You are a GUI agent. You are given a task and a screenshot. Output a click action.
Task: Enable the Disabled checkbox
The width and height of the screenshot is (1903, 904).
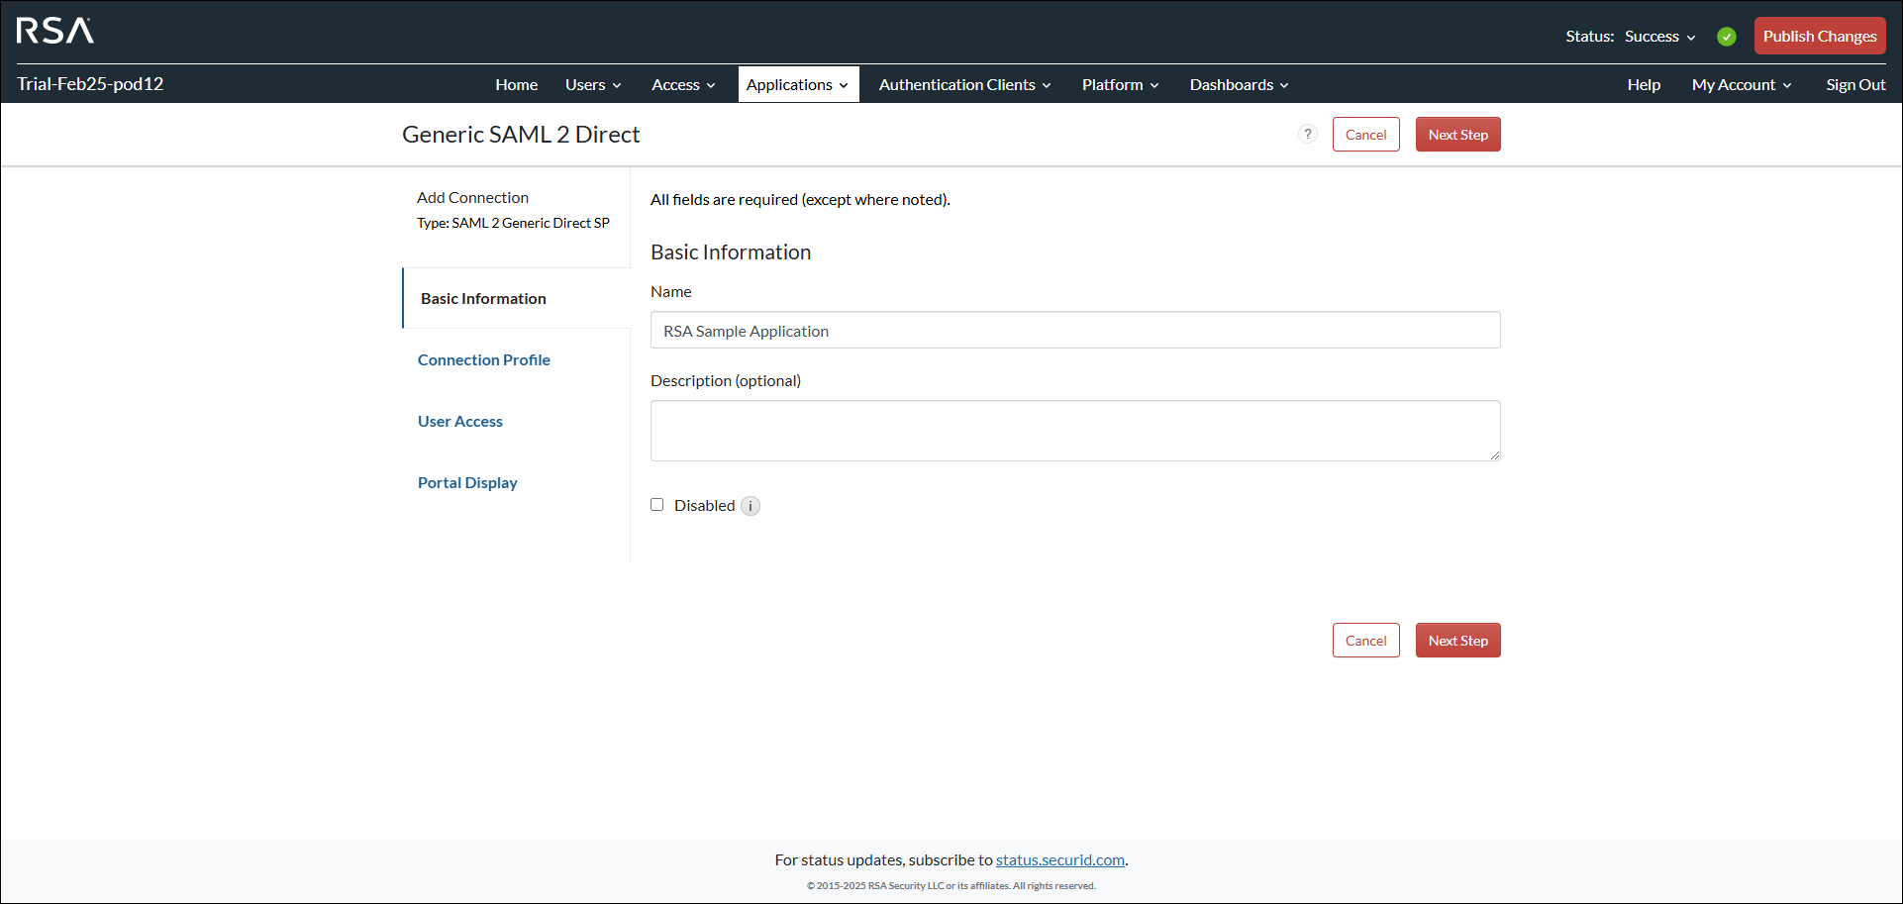point(656,505)
